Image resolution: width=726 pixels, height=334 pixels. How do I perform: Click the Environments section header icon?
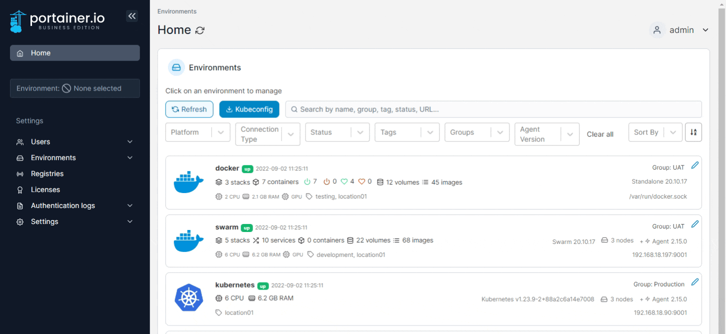tap(175, 67)
